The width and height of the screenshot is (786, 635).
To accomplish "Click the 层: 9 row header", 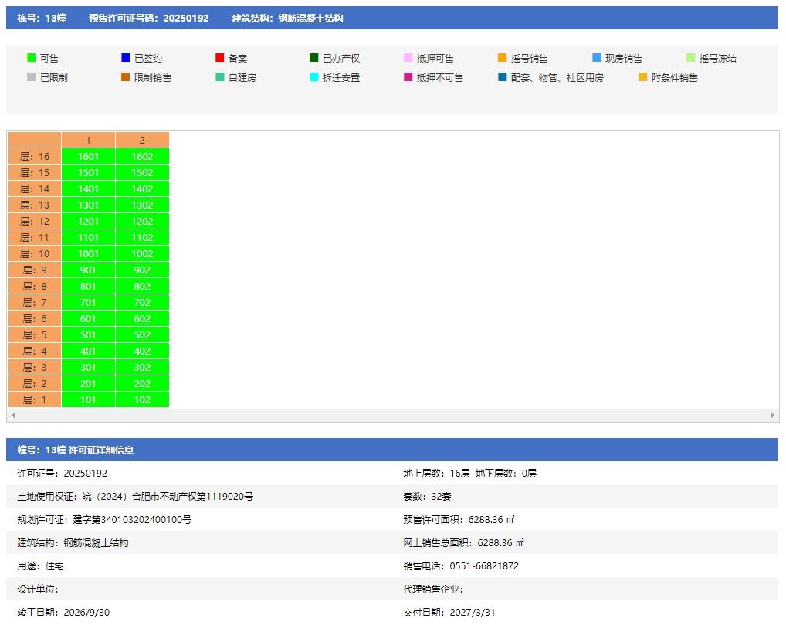I will click(35, 270).
